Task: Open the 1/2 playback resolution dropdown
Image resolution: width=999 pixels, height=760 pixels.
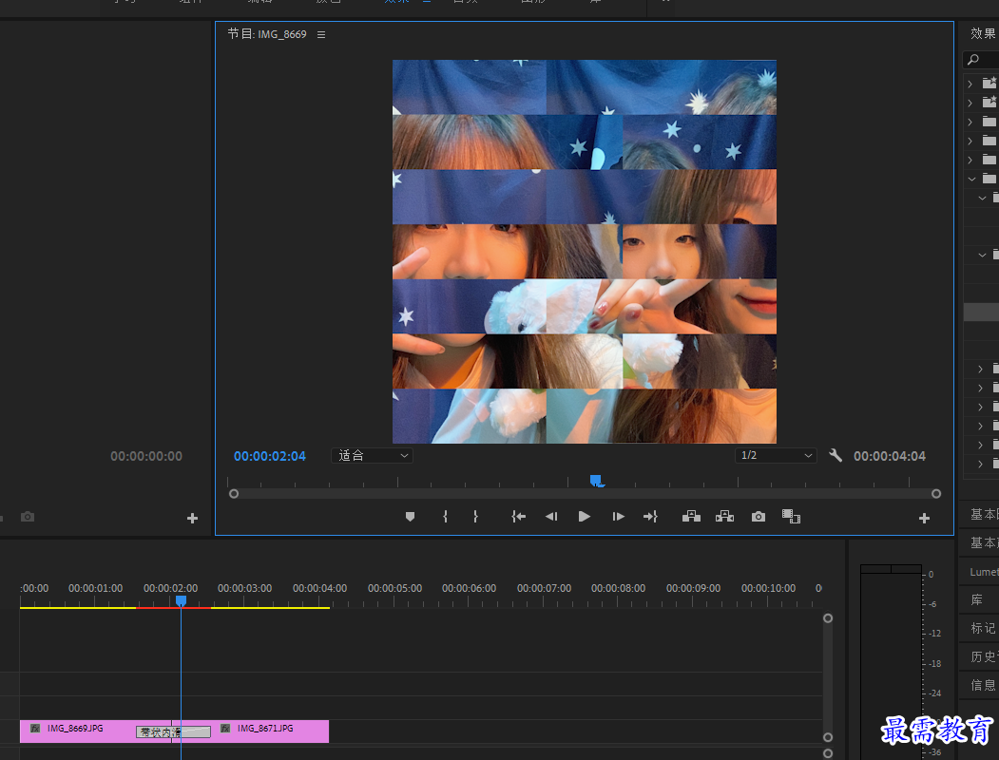Action: pos(776,455)
